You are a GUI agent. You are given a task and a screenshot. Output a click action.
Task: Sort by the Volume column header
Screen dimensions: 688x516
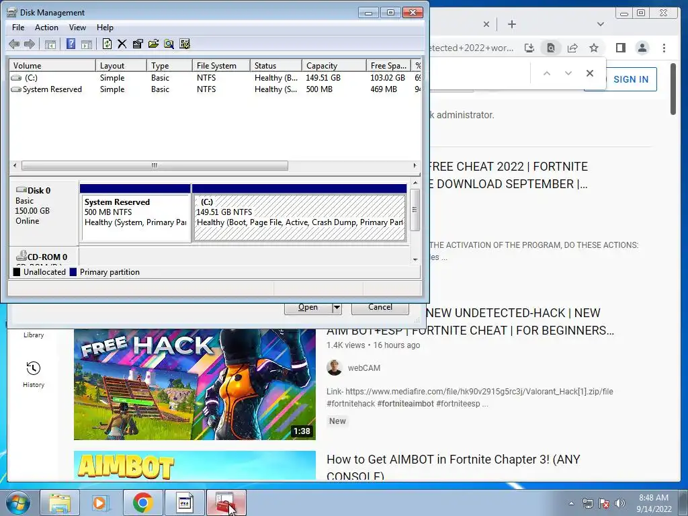tap(52, 65)
